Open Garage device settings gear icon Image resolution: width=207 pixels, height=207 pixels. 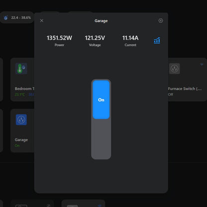click(161, 20)
